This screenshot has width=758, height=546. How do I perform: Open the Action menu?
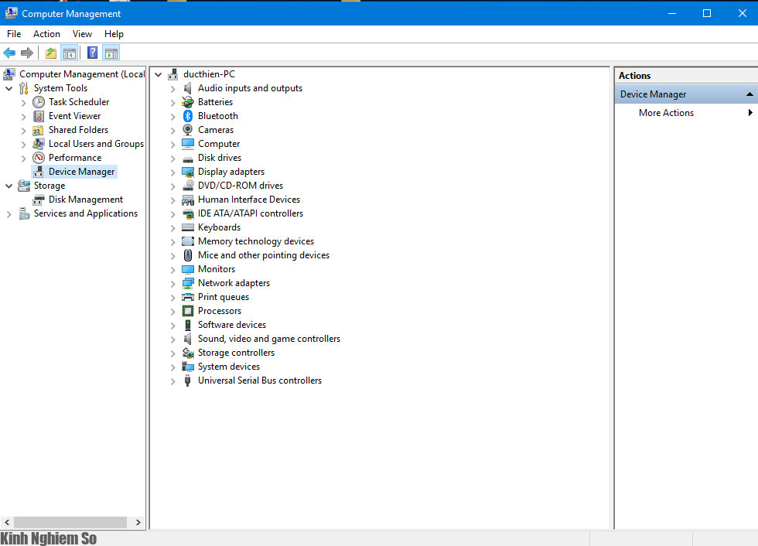[46, 34]
